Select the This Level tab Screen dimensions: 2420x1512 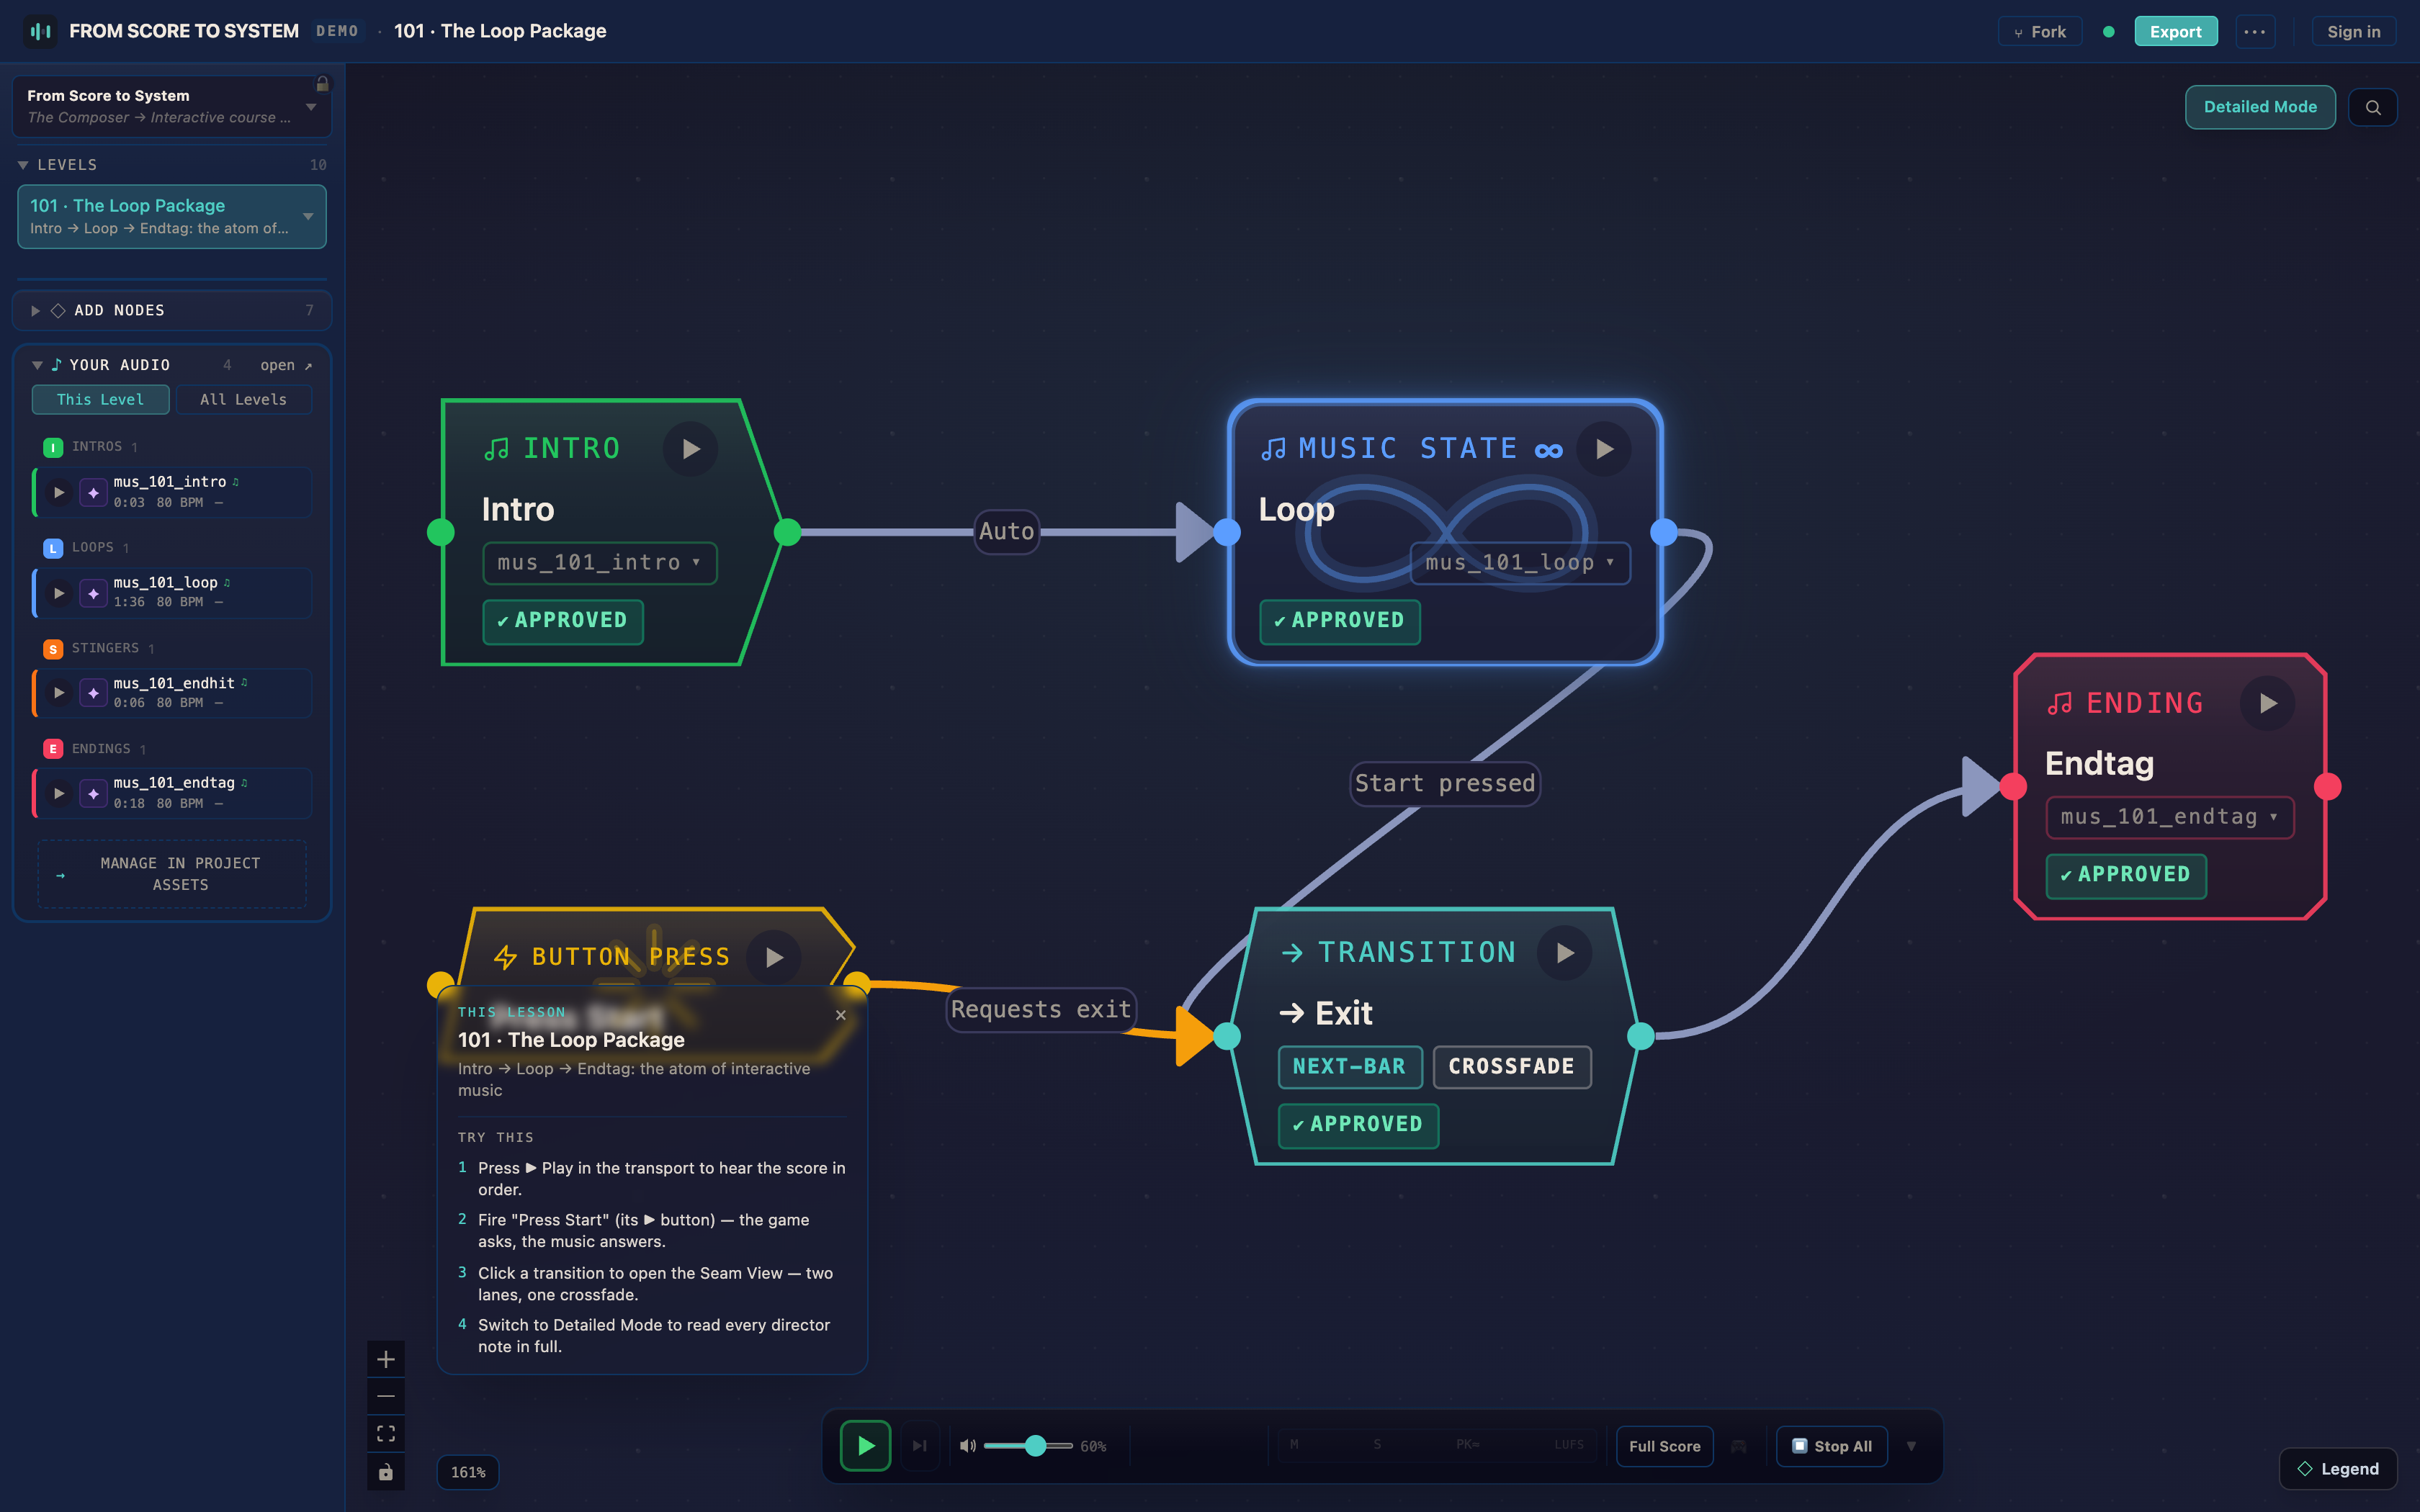(x=100, y=399)
